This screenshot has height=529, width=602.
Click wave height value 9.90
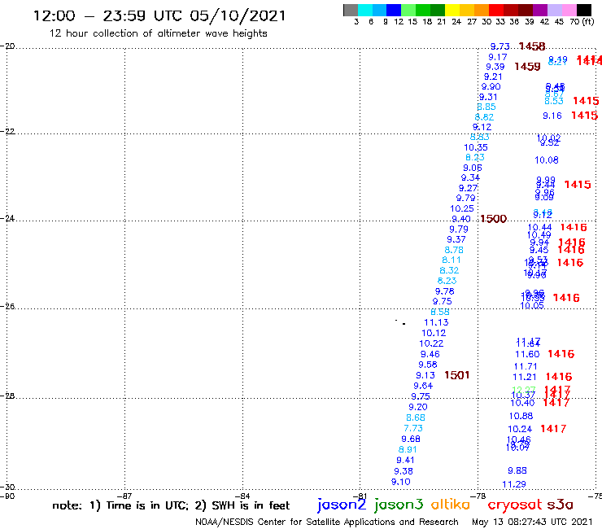click(491, 86)
